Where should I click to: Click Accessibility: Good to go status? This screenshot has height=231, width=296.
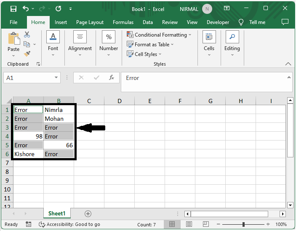(x=69, y=224)
